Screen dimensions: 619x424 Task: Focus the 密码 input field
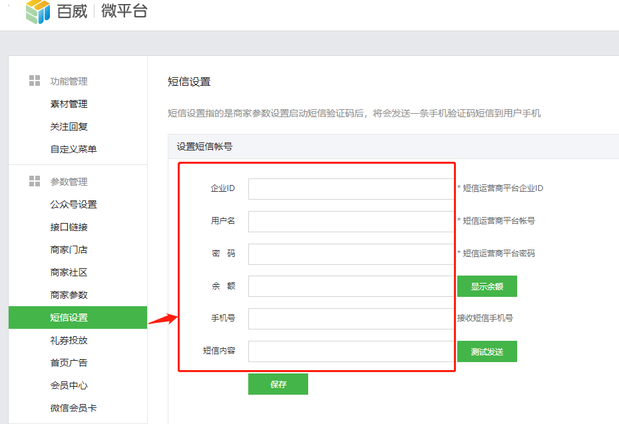point(351,254)
